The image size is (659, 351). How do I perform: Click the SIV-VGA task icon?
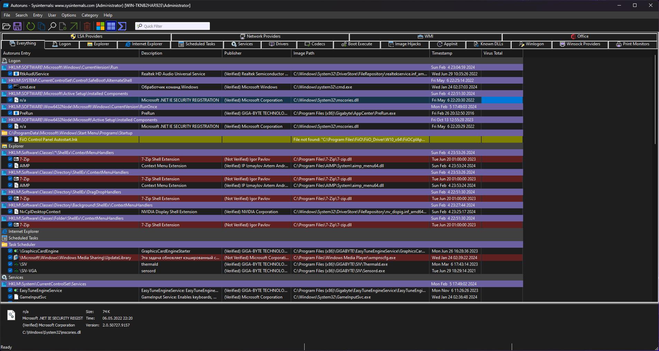16,271
